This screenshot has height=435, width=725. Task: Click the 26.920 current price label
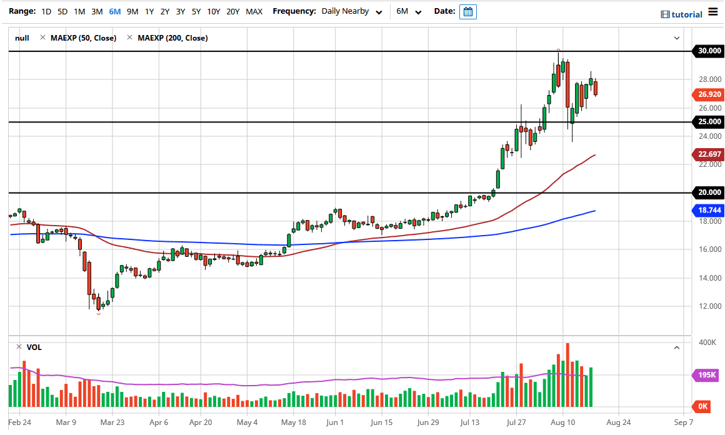point(707,95)
